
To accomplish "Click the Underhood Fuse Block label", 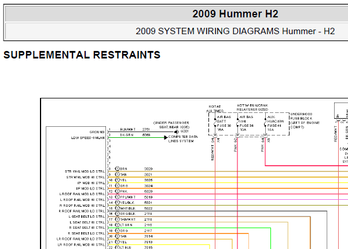I will (x=305, y=120).
